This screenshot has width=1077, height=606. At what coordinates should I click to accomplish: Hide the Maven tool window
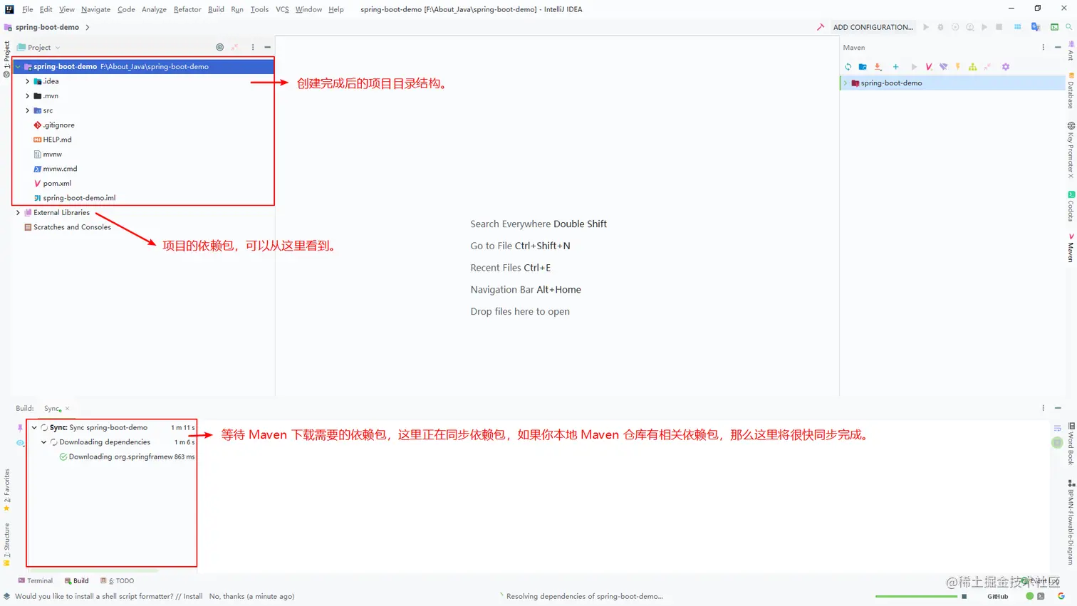pos(1058,48)
